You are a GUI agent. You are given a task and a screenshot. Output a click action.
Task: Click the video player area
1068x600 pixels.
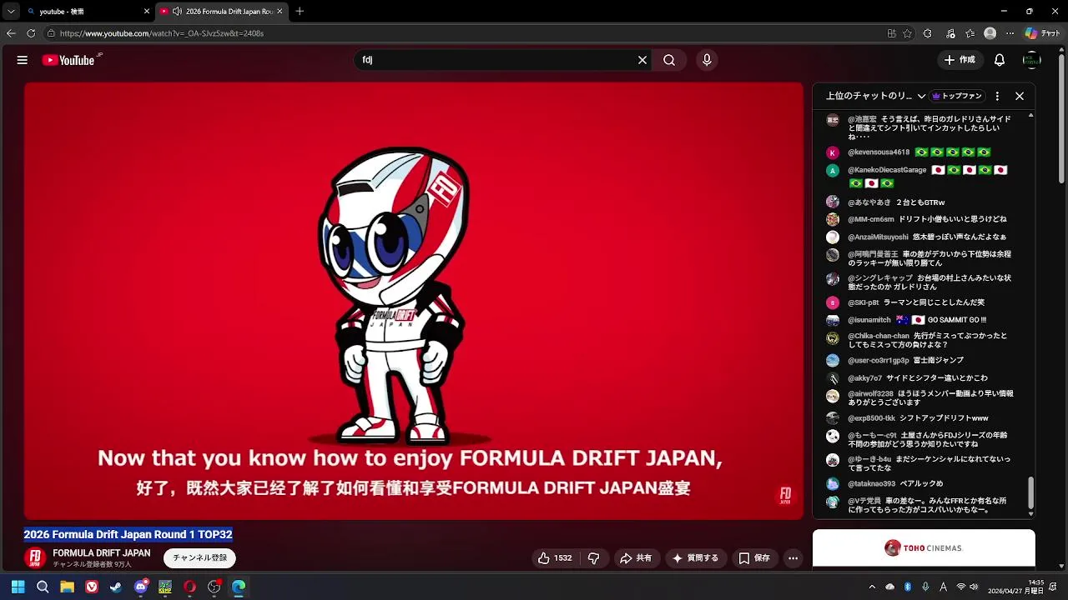point(414,301)
